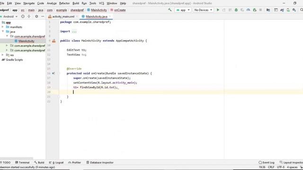
Task: Open the Analyze menu
Action: pos(52,3)
